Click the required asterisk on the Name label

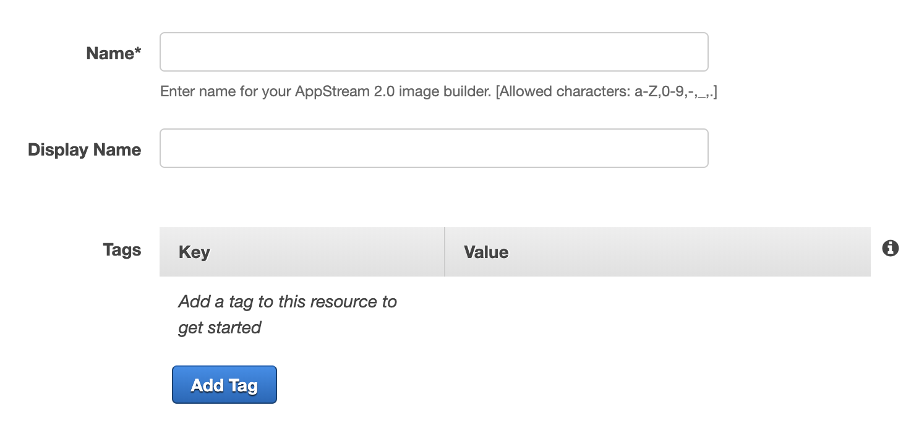[137, 52]
